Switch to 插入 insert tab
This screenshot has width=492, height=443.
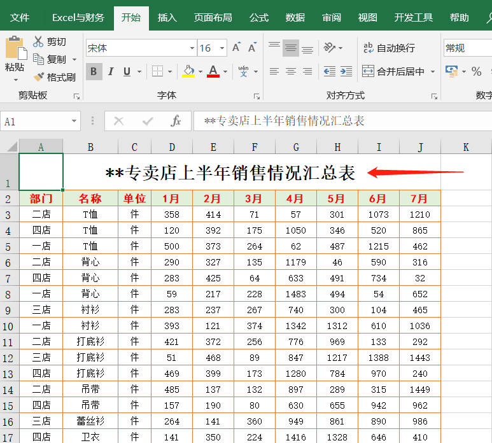pyautogui.click(x=167, y=18)
